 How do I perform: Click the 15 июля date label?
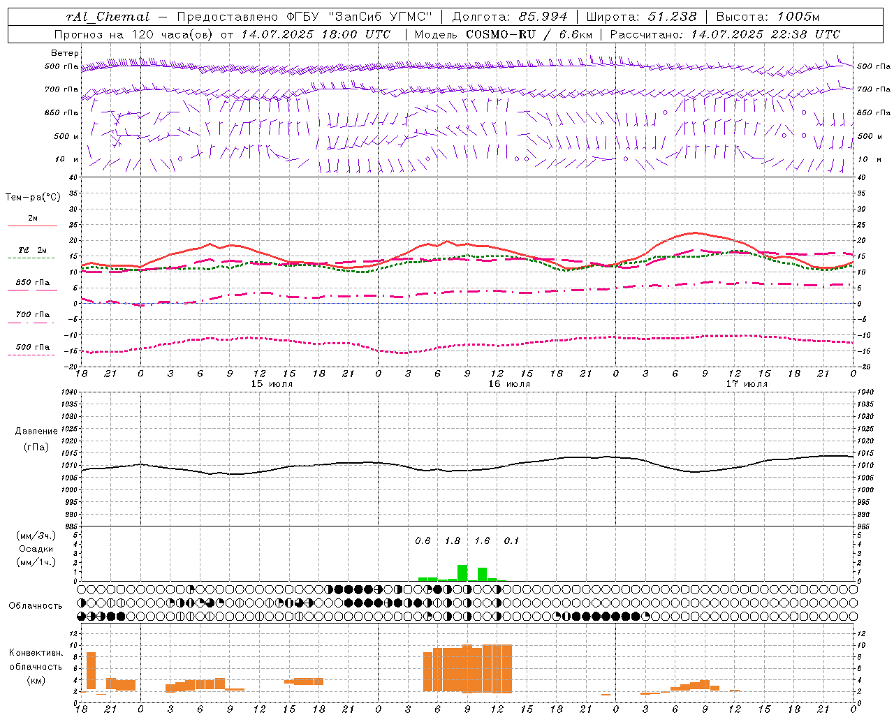pos(271,384)
